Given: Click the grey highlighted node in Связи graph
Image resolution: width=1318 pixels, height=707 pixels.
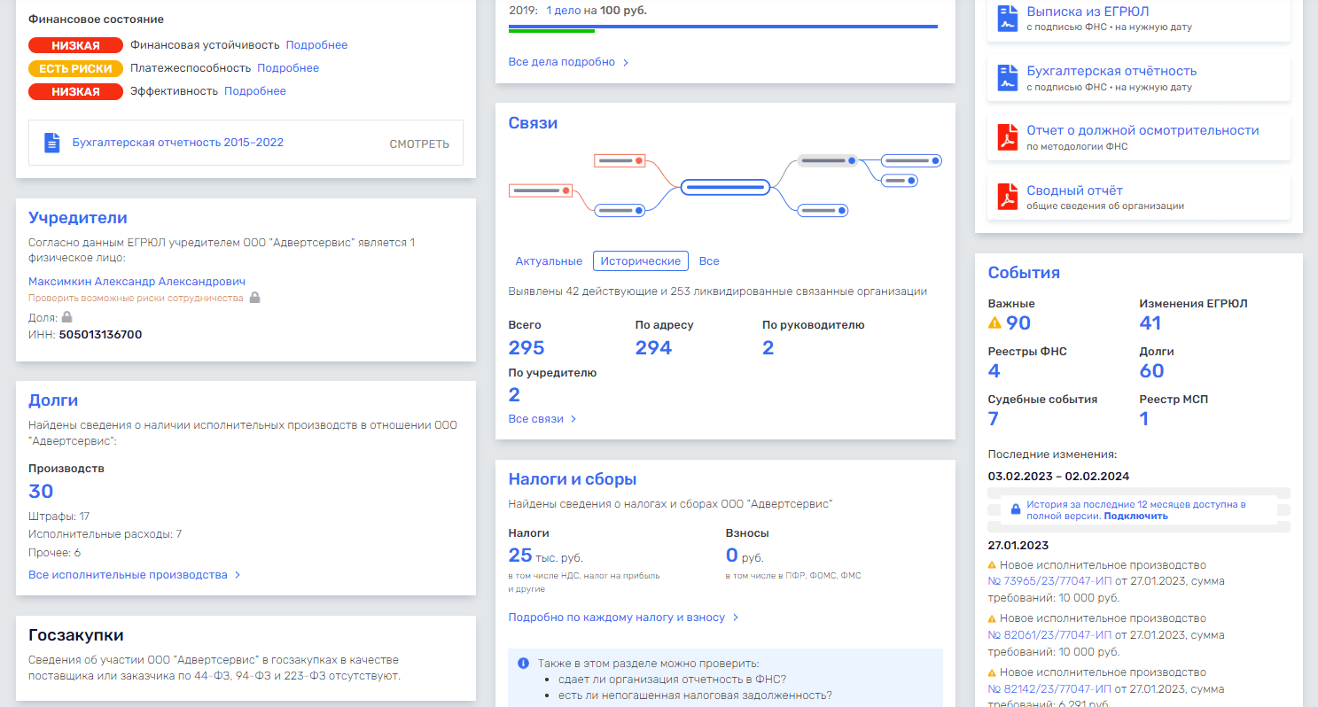Looking at the screenshot, I should (x=829, y=161).
